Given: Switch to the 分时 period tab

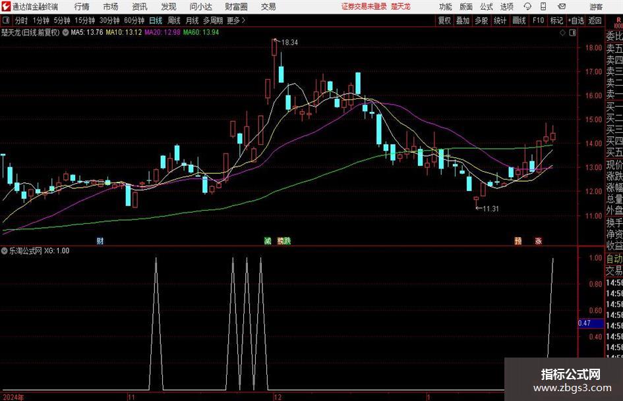Looking at the screenshot, I should 21,20.
